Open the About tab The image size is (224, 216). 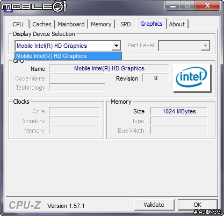click(177, 24)
